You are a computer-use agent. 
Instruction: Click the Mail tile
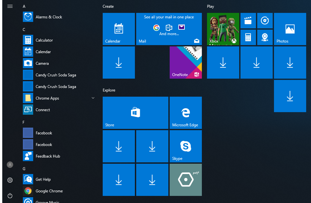point(169,29)
